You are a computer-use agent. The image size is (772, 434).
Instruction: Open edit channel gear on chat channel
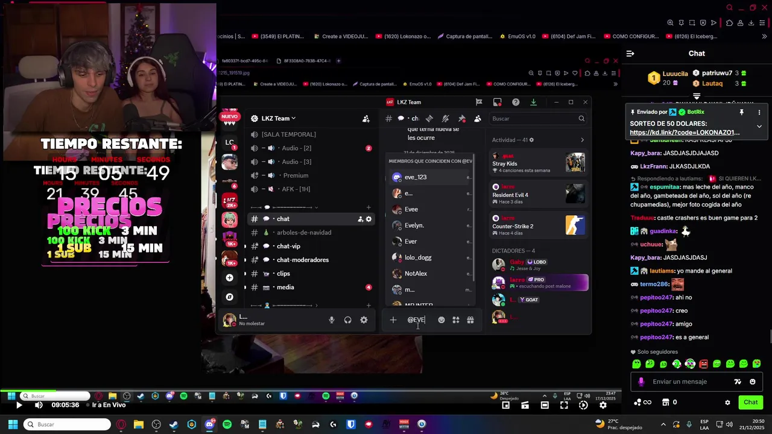tap(369, 219)
